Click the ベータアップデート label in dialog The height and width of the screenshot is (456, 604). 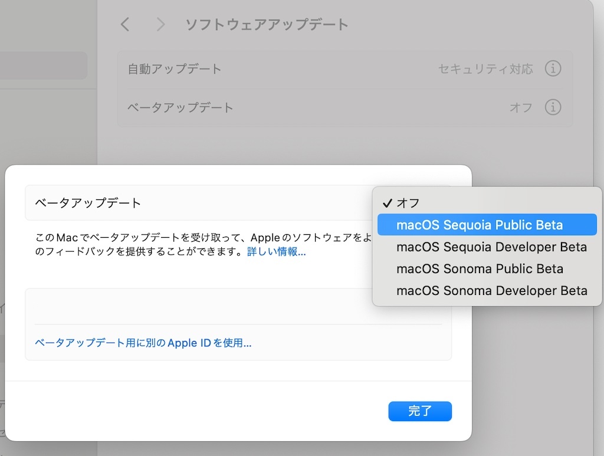click(x=88, y=203)
